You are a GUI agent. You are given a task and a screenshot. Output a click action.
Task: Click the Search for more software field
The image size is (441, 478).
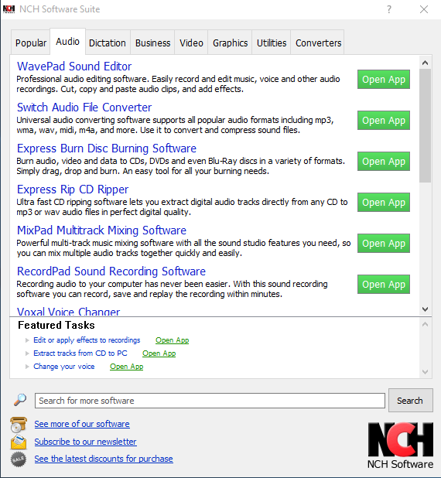210,401
